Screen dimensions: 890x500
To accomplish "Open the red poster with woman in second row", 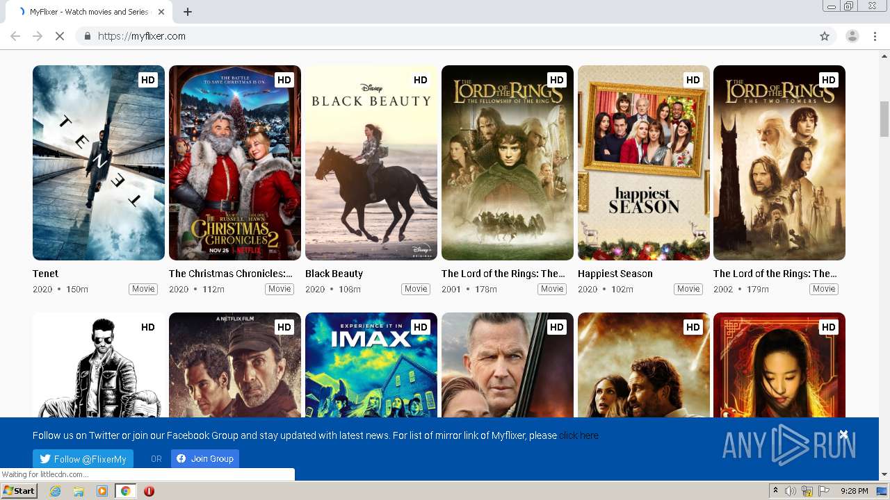I will pyautogui.click(x=779, y=365).
